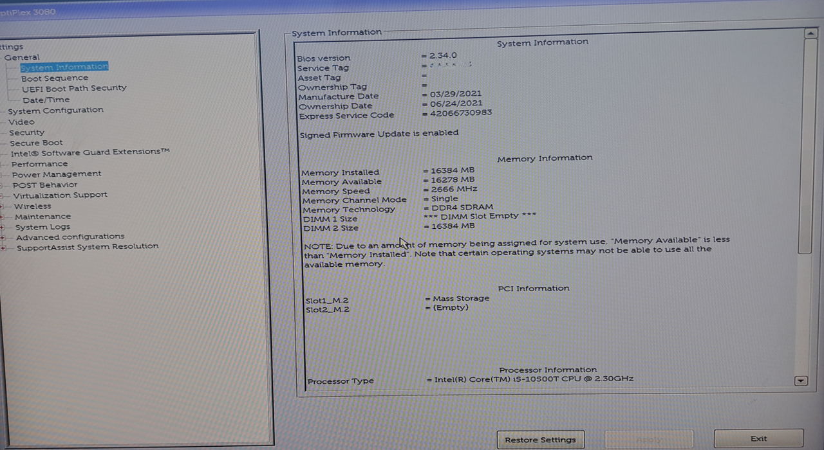Click the Memory Information heading
Viewport: 824px width, 450px height.
(x=545, y=158)
